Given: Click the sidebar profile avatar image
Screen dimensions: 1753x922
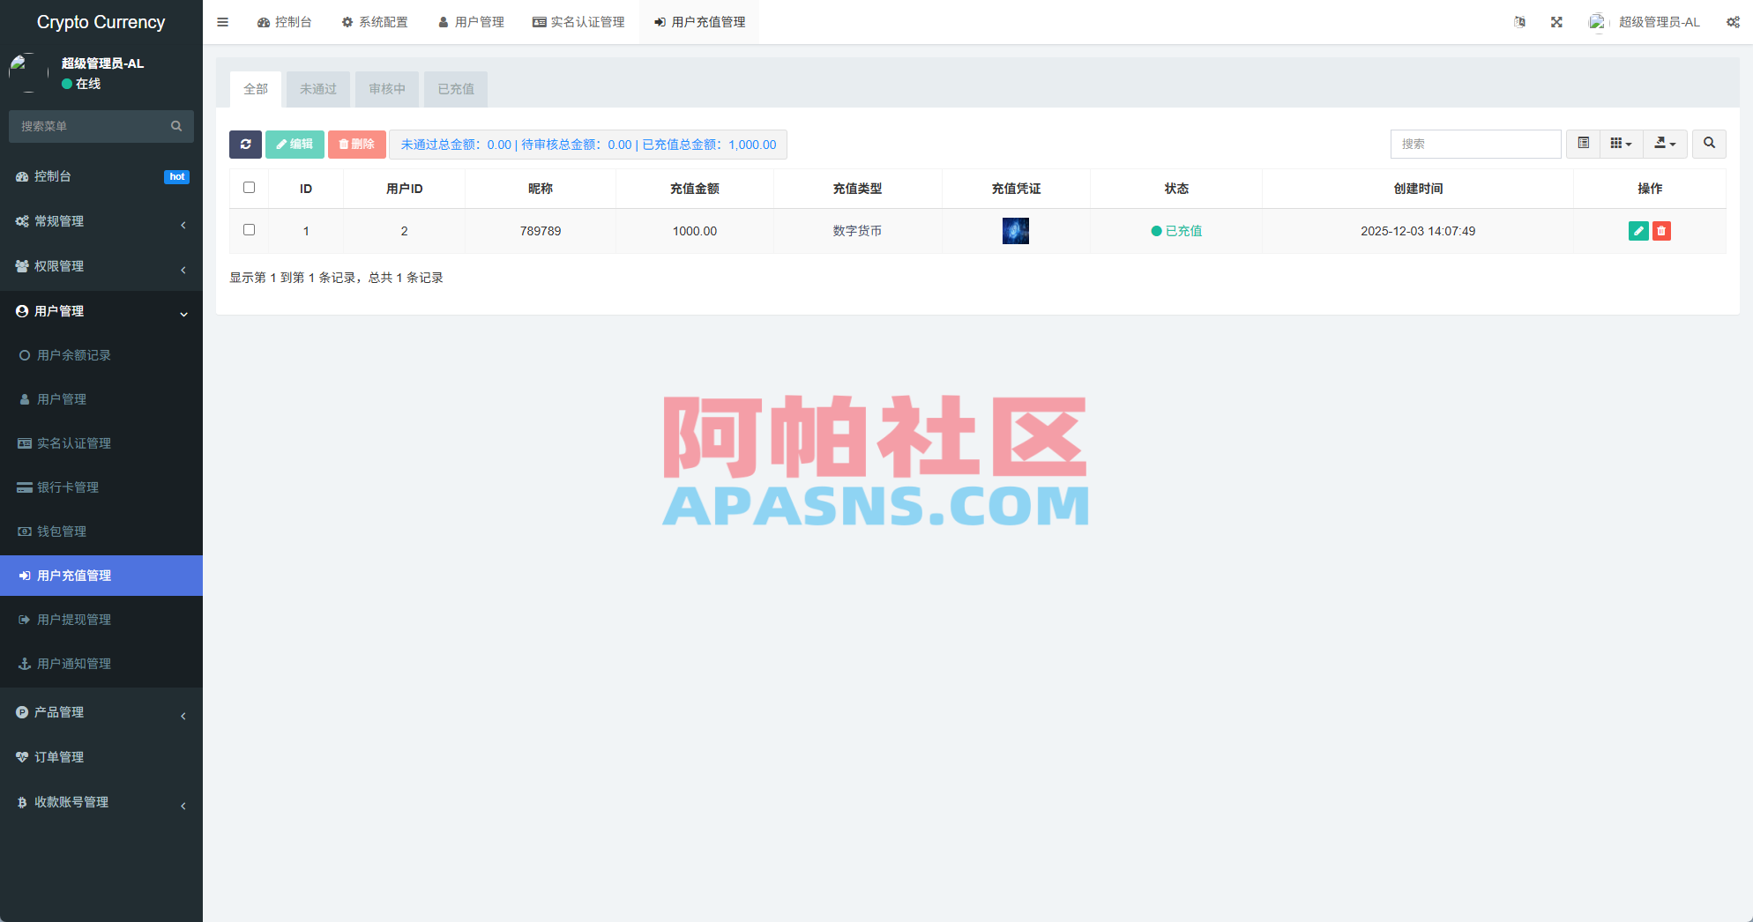Looking at the screenshot, I should coord(28,73).
